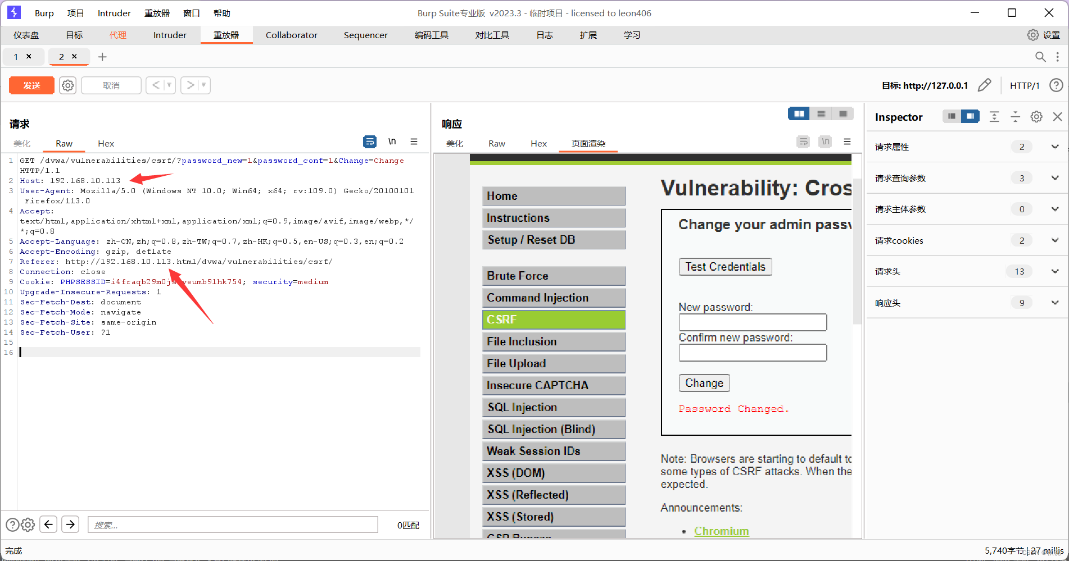1069x561 pixels.
Task: Click the 取消 cancel button
Action: point(111,85)
